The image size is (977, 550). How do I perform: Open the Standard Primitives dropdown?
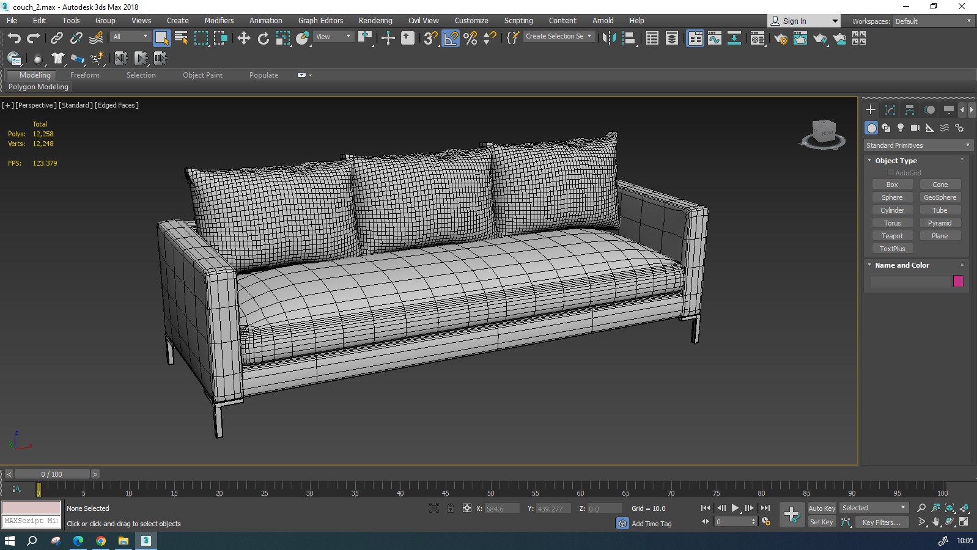tap(918, 145)
